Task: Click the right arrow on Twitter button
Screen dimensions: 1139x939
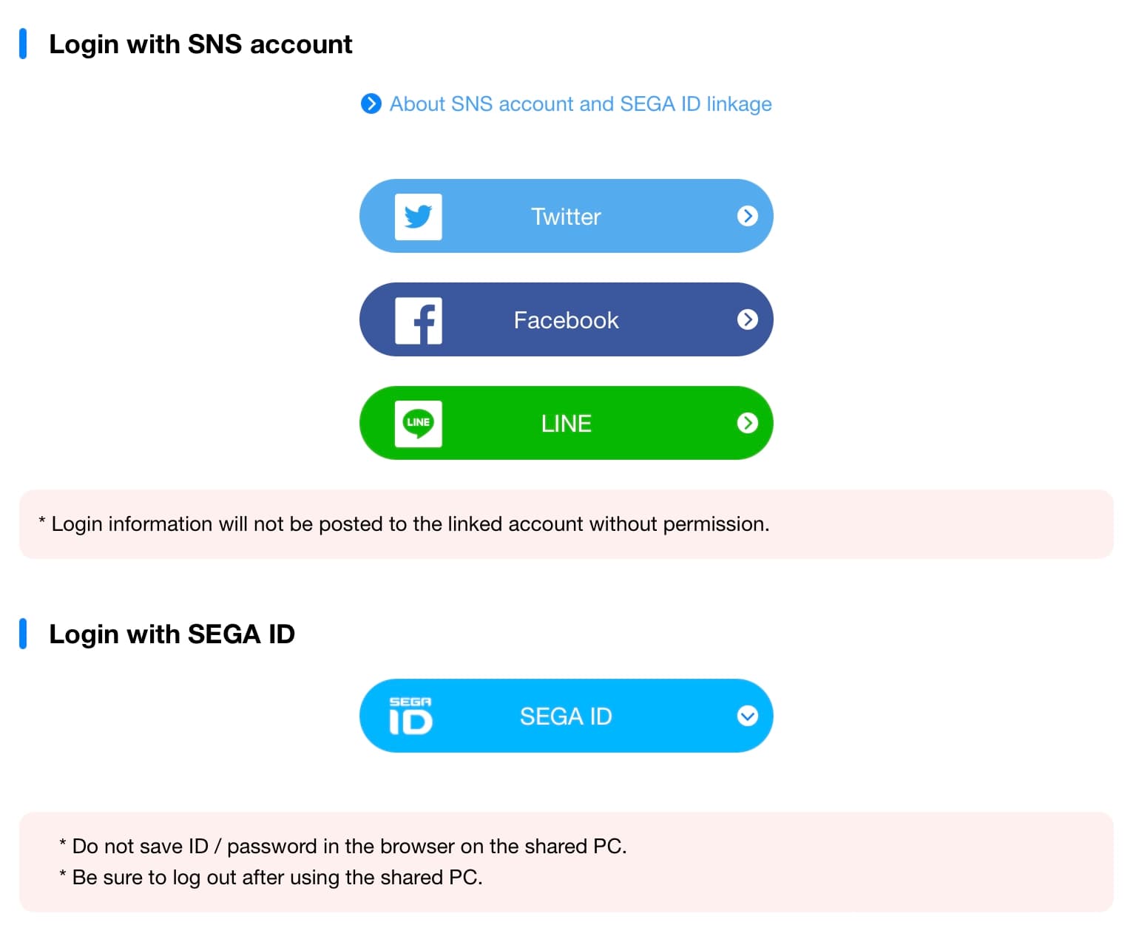Action: 747,216
